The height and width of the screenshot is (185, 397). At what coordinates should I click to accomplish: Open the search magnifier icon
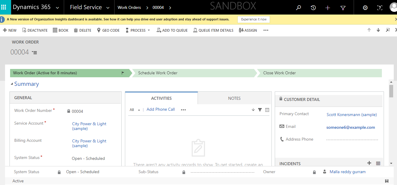pyautogui.click(x=299, y=8)
